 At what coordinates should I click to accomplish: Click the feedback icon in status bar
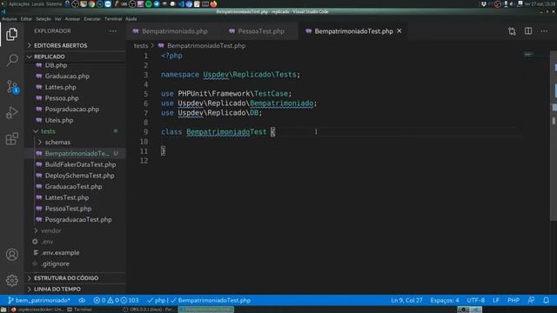(531, 300)
